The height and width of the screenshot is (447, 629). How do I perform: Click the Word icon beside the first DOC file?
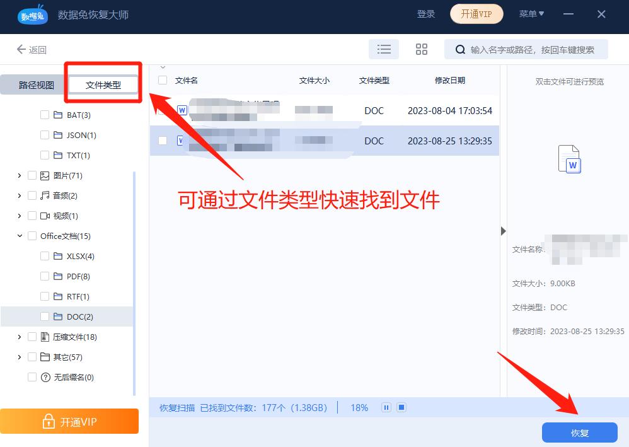coord(181,110)
